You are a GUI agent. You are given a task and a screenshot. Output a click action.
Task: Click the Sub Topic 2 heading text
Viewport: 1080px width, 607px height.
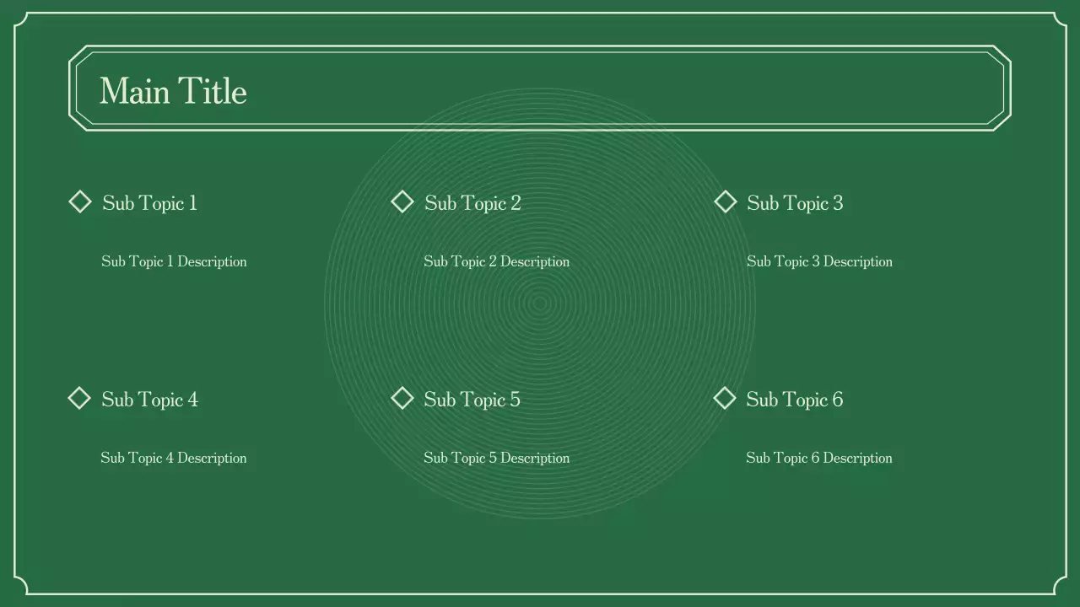(x=472, y=203)
